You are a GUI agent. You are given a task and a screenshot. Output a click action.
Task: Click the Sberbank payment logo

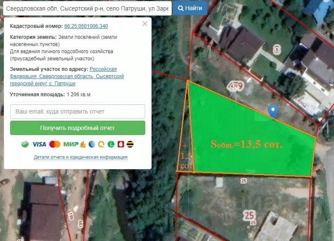[25, 144]
